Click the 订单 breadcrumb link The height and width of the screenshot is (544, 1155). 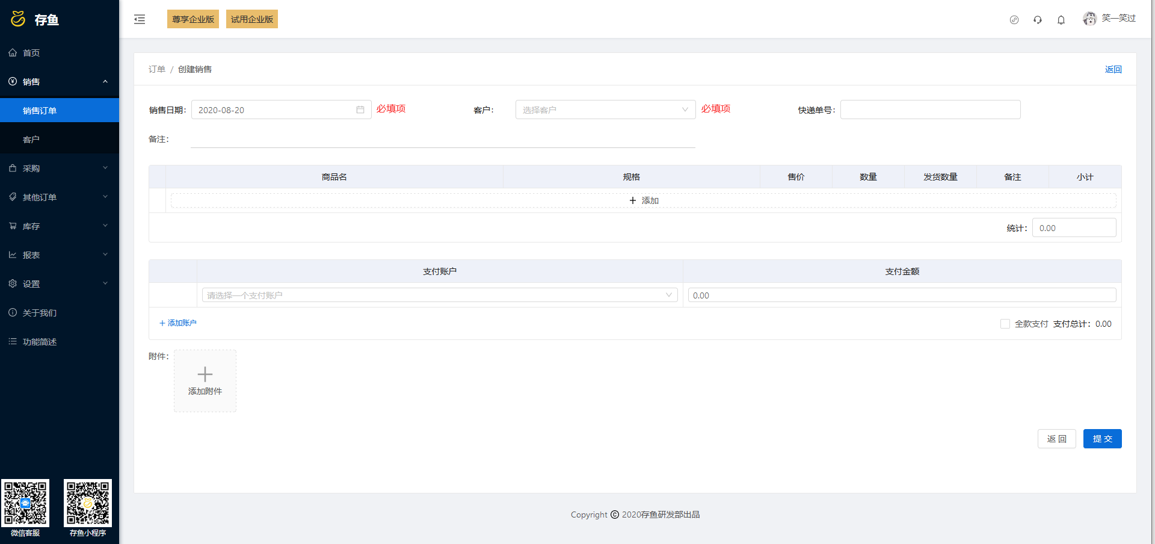click(157, 69)
